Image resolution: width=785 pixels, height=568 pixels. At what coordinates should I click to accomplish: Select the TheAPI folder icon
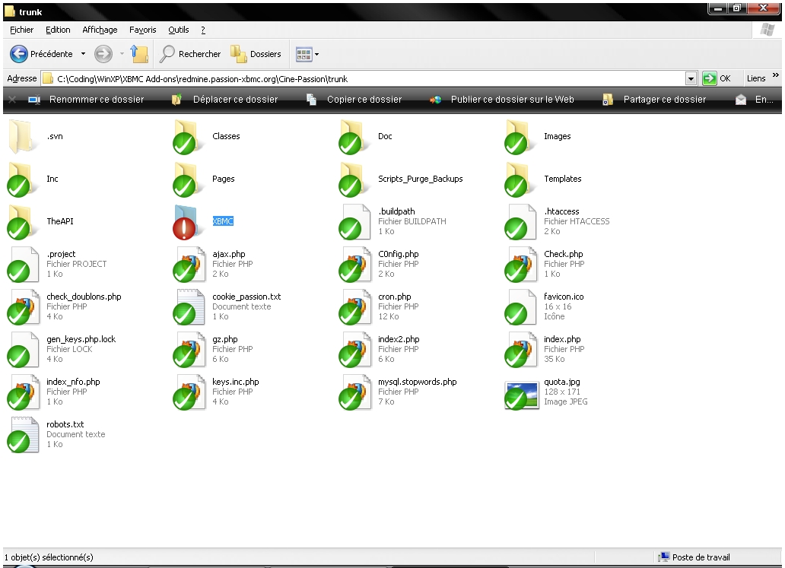tap(23, 221)
